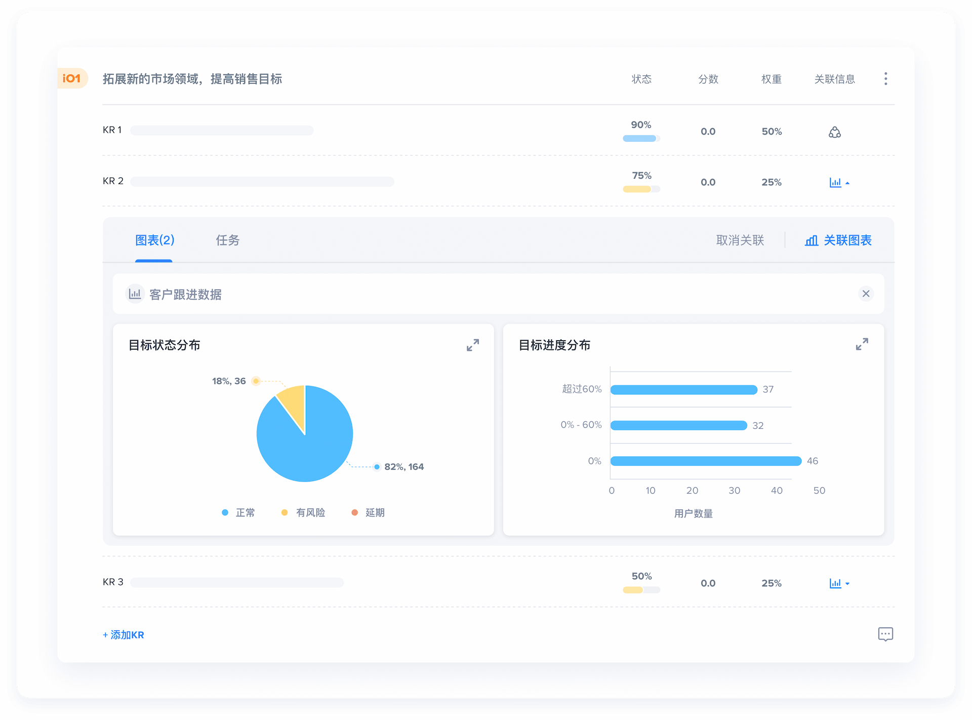Click KR 2 75% progress bar
The height and width of the screenshot is (720, 972).
click(x=641, y=189)
